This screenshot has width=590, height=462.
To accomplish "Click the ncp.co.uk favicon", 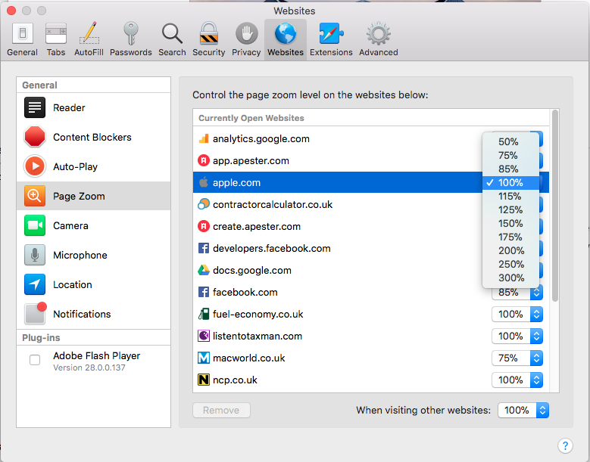I will (x=204, y=380).
